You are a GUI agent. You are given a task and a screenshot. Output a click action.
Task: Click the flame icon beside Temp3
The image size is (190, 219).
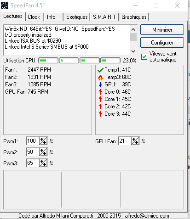[100, 78]
